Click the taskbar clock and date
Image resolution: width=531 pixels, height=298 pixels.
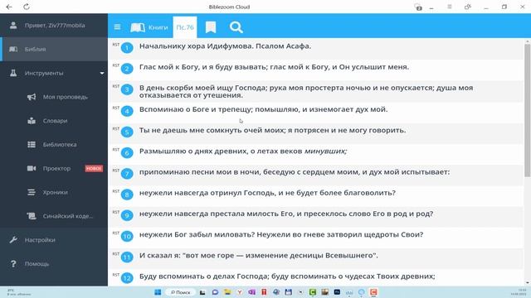518,292
